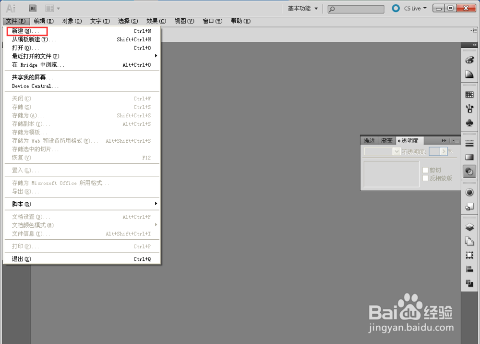Expand the docked panels double-arrow
Screen dimensions: 480x344
point(474,45)
